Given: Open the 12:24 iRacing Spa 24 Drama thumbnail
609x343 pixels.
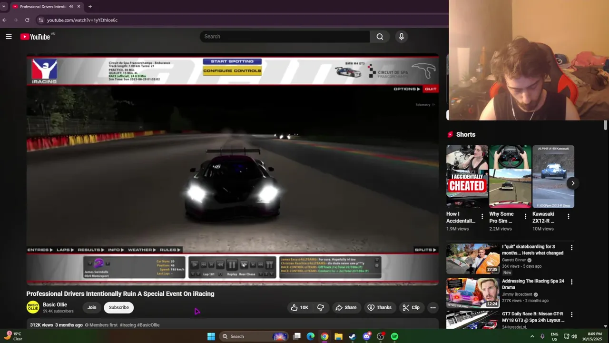Looking at the screenshot, I should [x=473, y=293].
